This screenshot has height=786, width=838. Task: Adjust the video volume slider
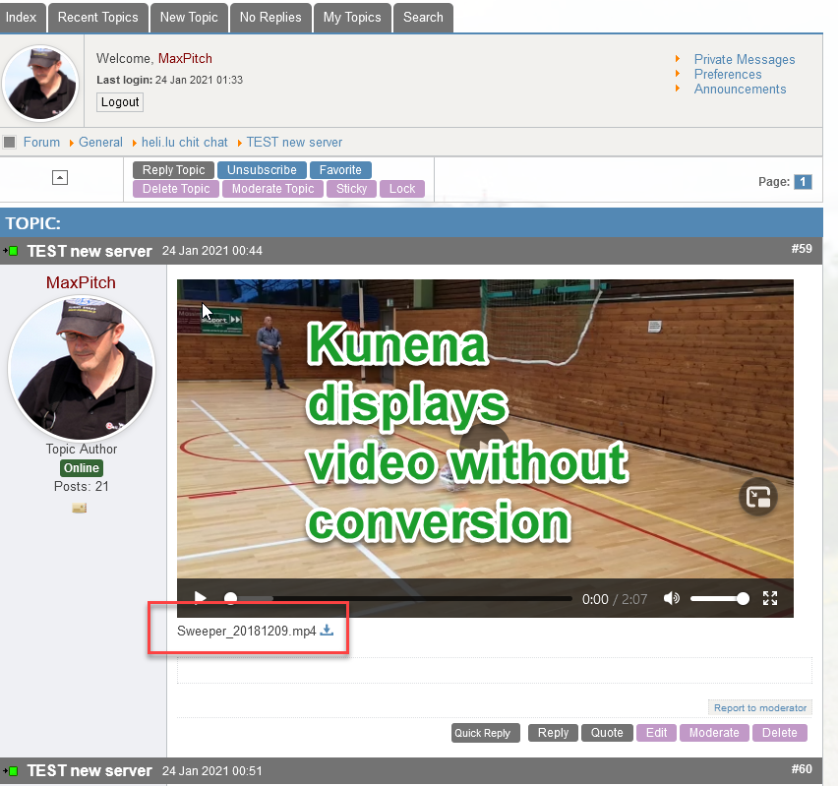tap(718, 598)
